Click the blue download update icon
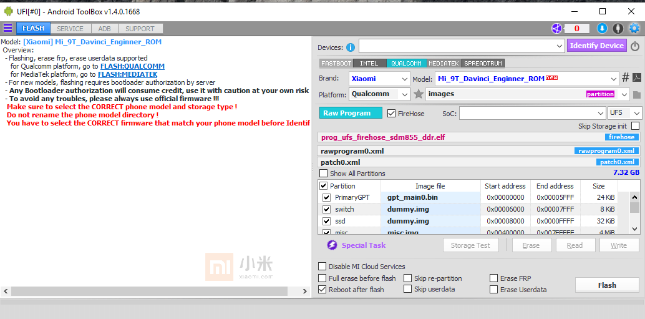Viewport: 645px width, 319px height. point(602,28)
